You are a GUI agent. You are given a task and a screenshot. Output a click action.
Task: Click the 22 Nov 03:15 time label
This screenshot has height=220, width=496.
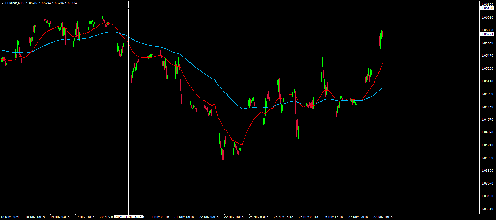point(209,217)
